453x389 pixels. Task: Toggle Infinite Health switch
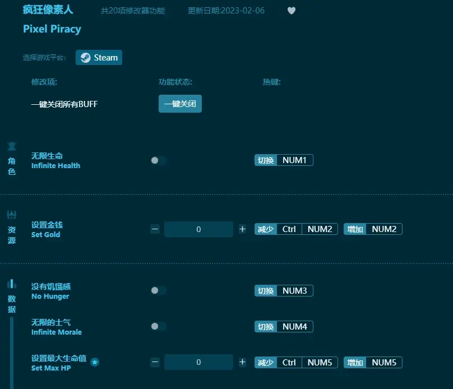(x=159, y=160)
